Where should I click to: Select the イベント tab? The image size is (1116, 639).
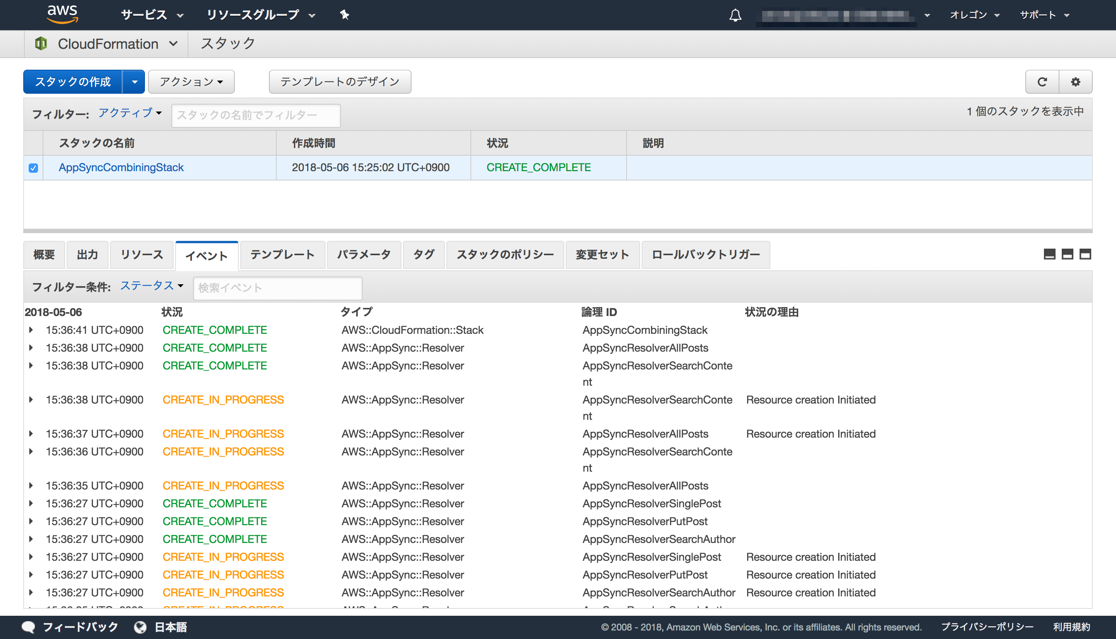click(x=207, y=256)
